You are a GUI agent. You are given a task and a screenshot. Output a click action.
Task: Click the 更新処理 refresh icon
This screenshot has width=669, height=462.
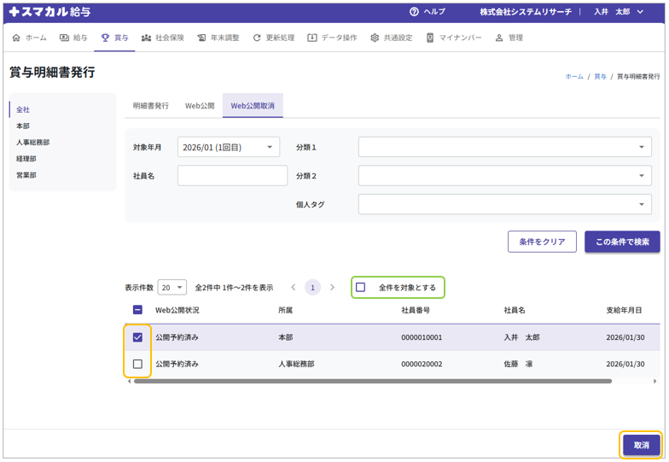[x=257, y=38]
